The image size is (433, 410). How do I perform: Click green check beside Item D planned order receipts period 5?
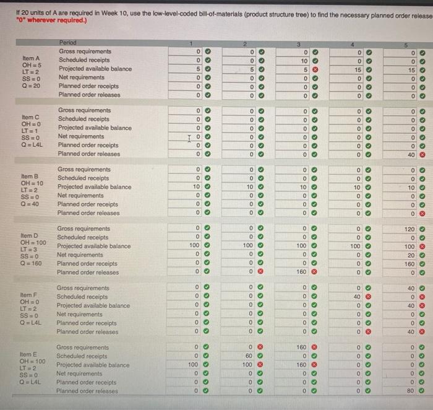[x=422, y=264]
